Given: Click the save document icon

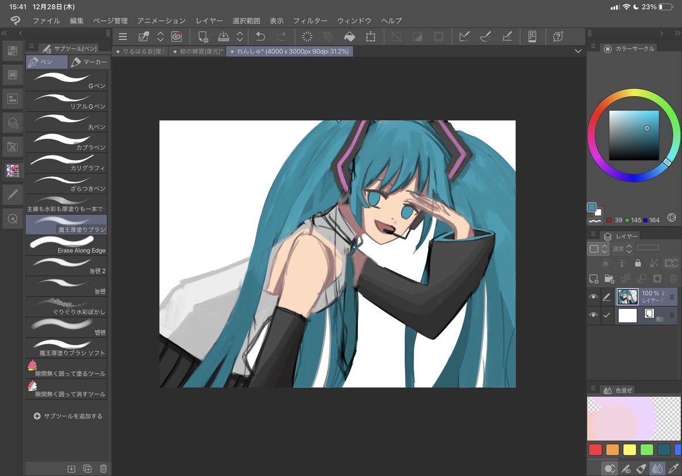Looking at the screenshot, I should coord(224,36).
